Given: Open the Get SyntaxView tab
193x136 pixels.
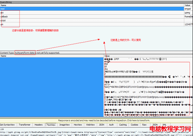Looking at the screenshot, I should (8, 125).
